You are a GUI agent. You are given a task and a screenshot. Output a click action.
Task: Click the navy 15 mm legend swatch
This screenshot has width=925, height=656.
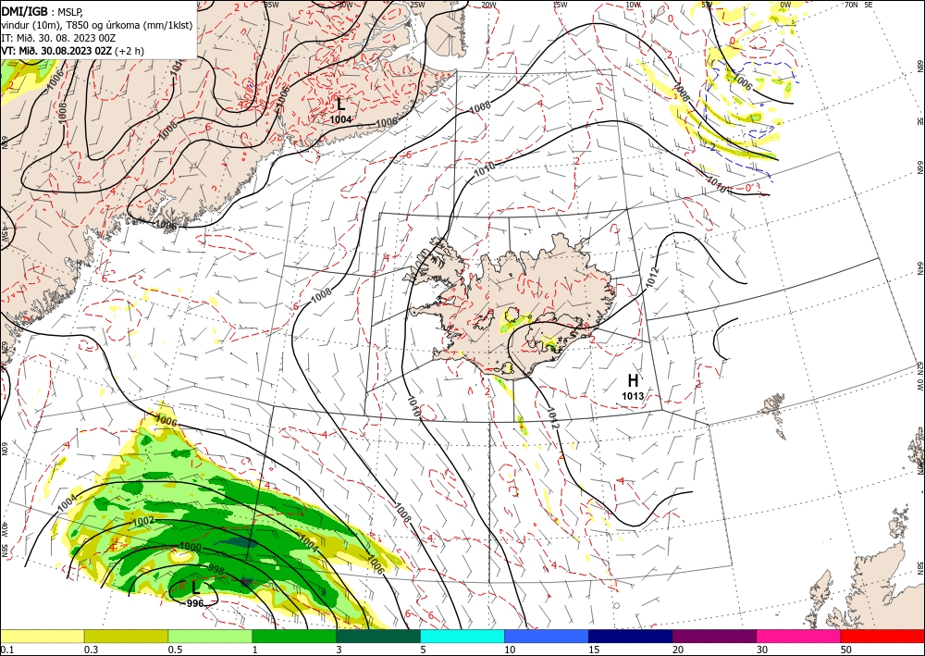631,637
